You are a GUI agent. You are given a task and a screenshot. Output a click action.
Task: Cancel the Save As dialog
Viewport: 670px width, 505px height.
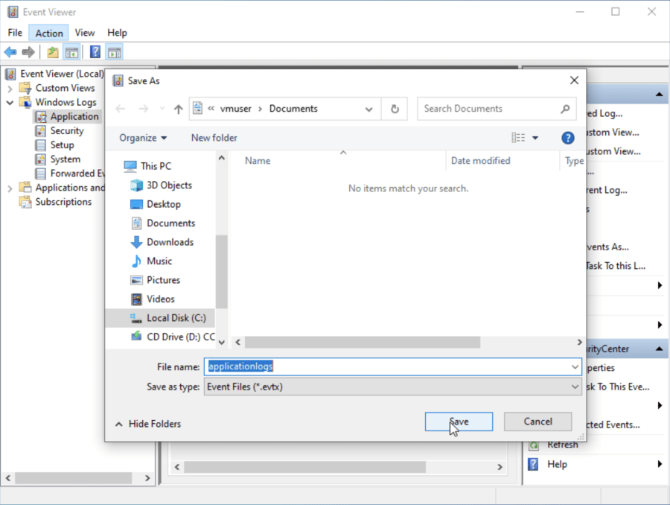tap(537, 421)
